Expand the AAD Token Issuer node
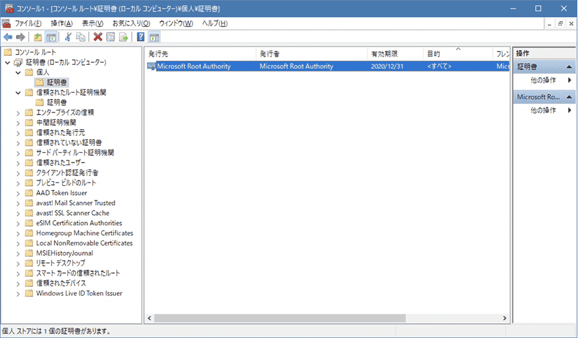 pyautogui.click(x=18, y=193)
